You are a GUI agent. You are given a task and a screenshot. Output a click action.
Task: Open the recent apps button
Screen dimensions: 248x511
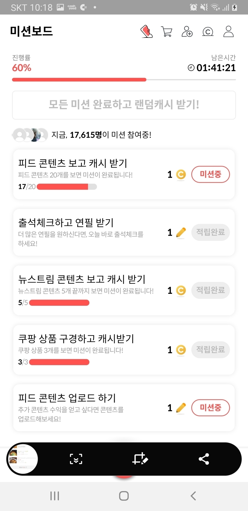pyautogui.click(x=55, y=496)
